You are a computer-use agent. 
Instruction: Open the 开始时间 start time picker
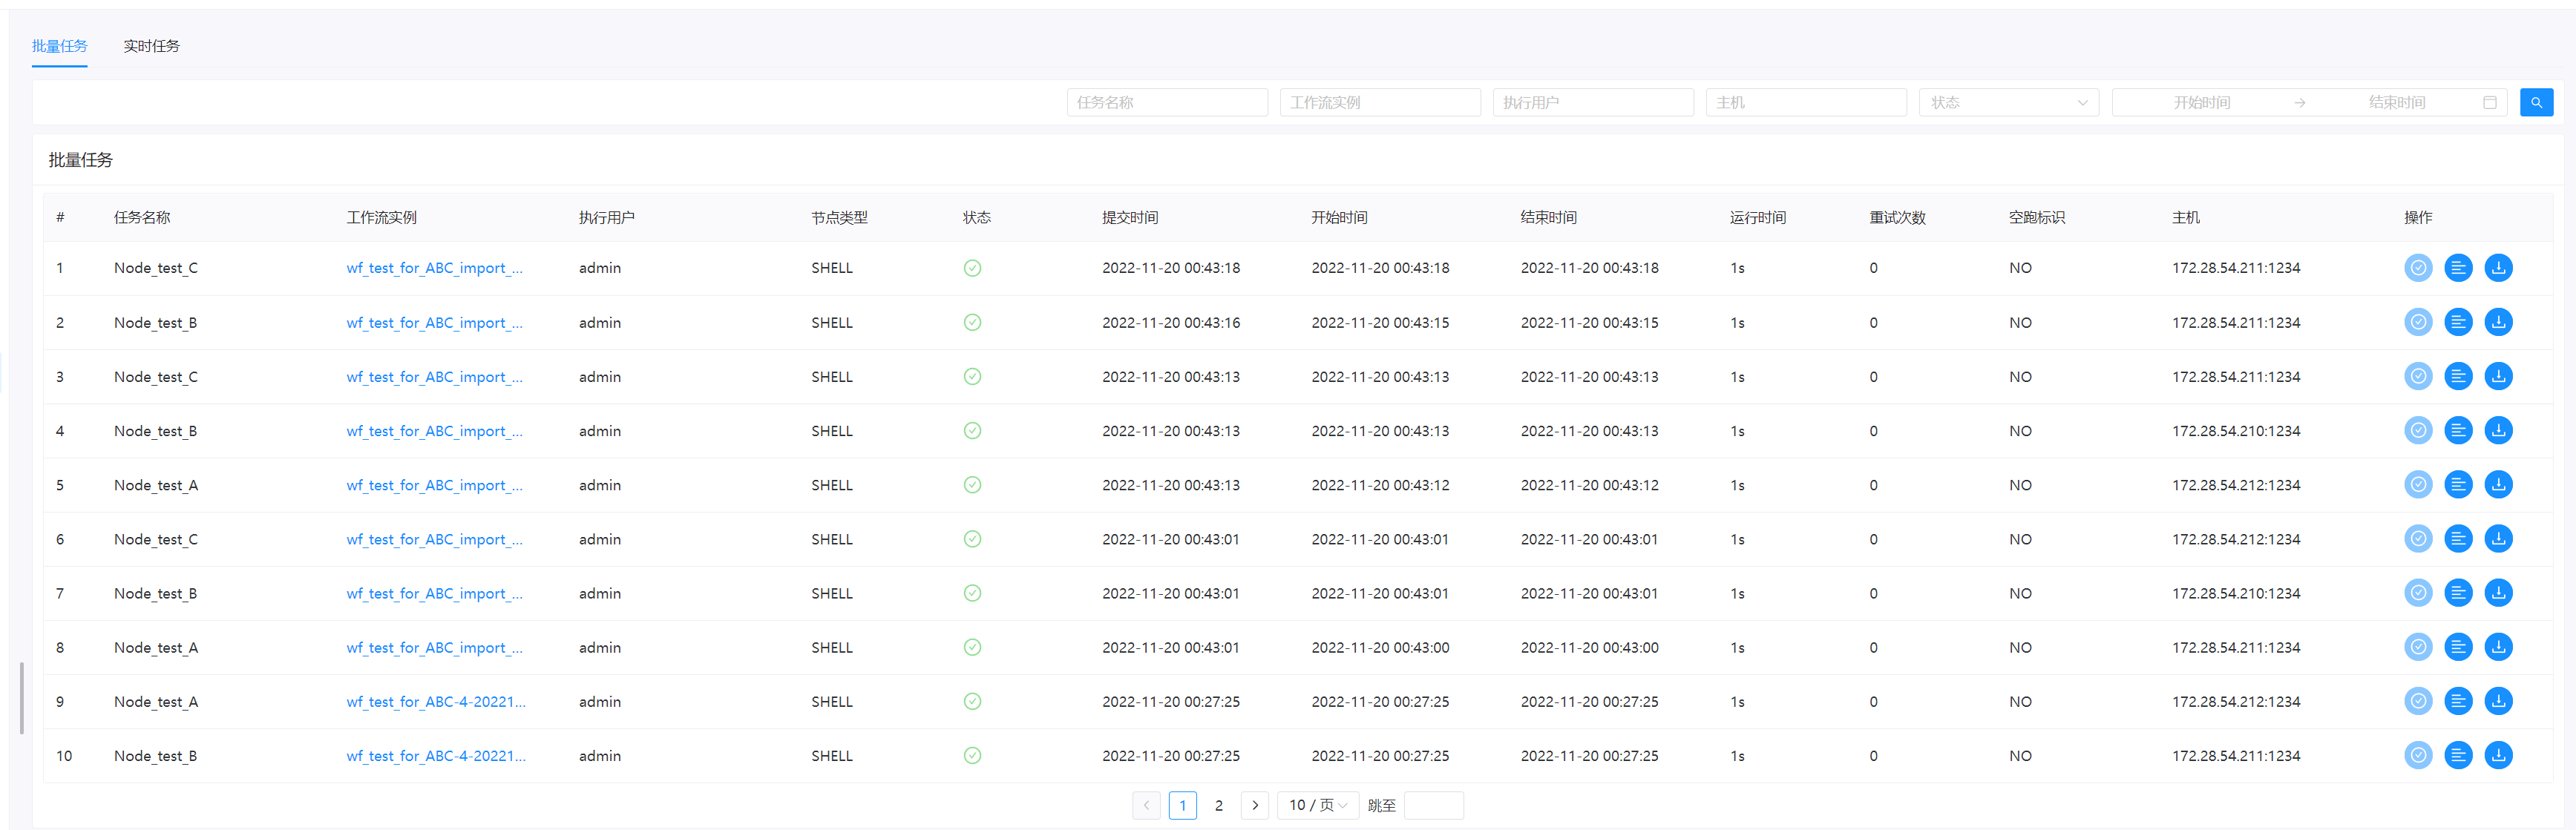pyautogui.click(x=2201, y=102)
